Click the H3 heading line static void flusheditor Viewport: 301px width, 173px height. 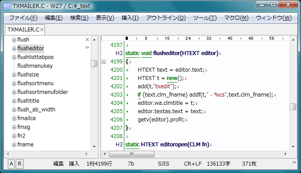point(172,53)
